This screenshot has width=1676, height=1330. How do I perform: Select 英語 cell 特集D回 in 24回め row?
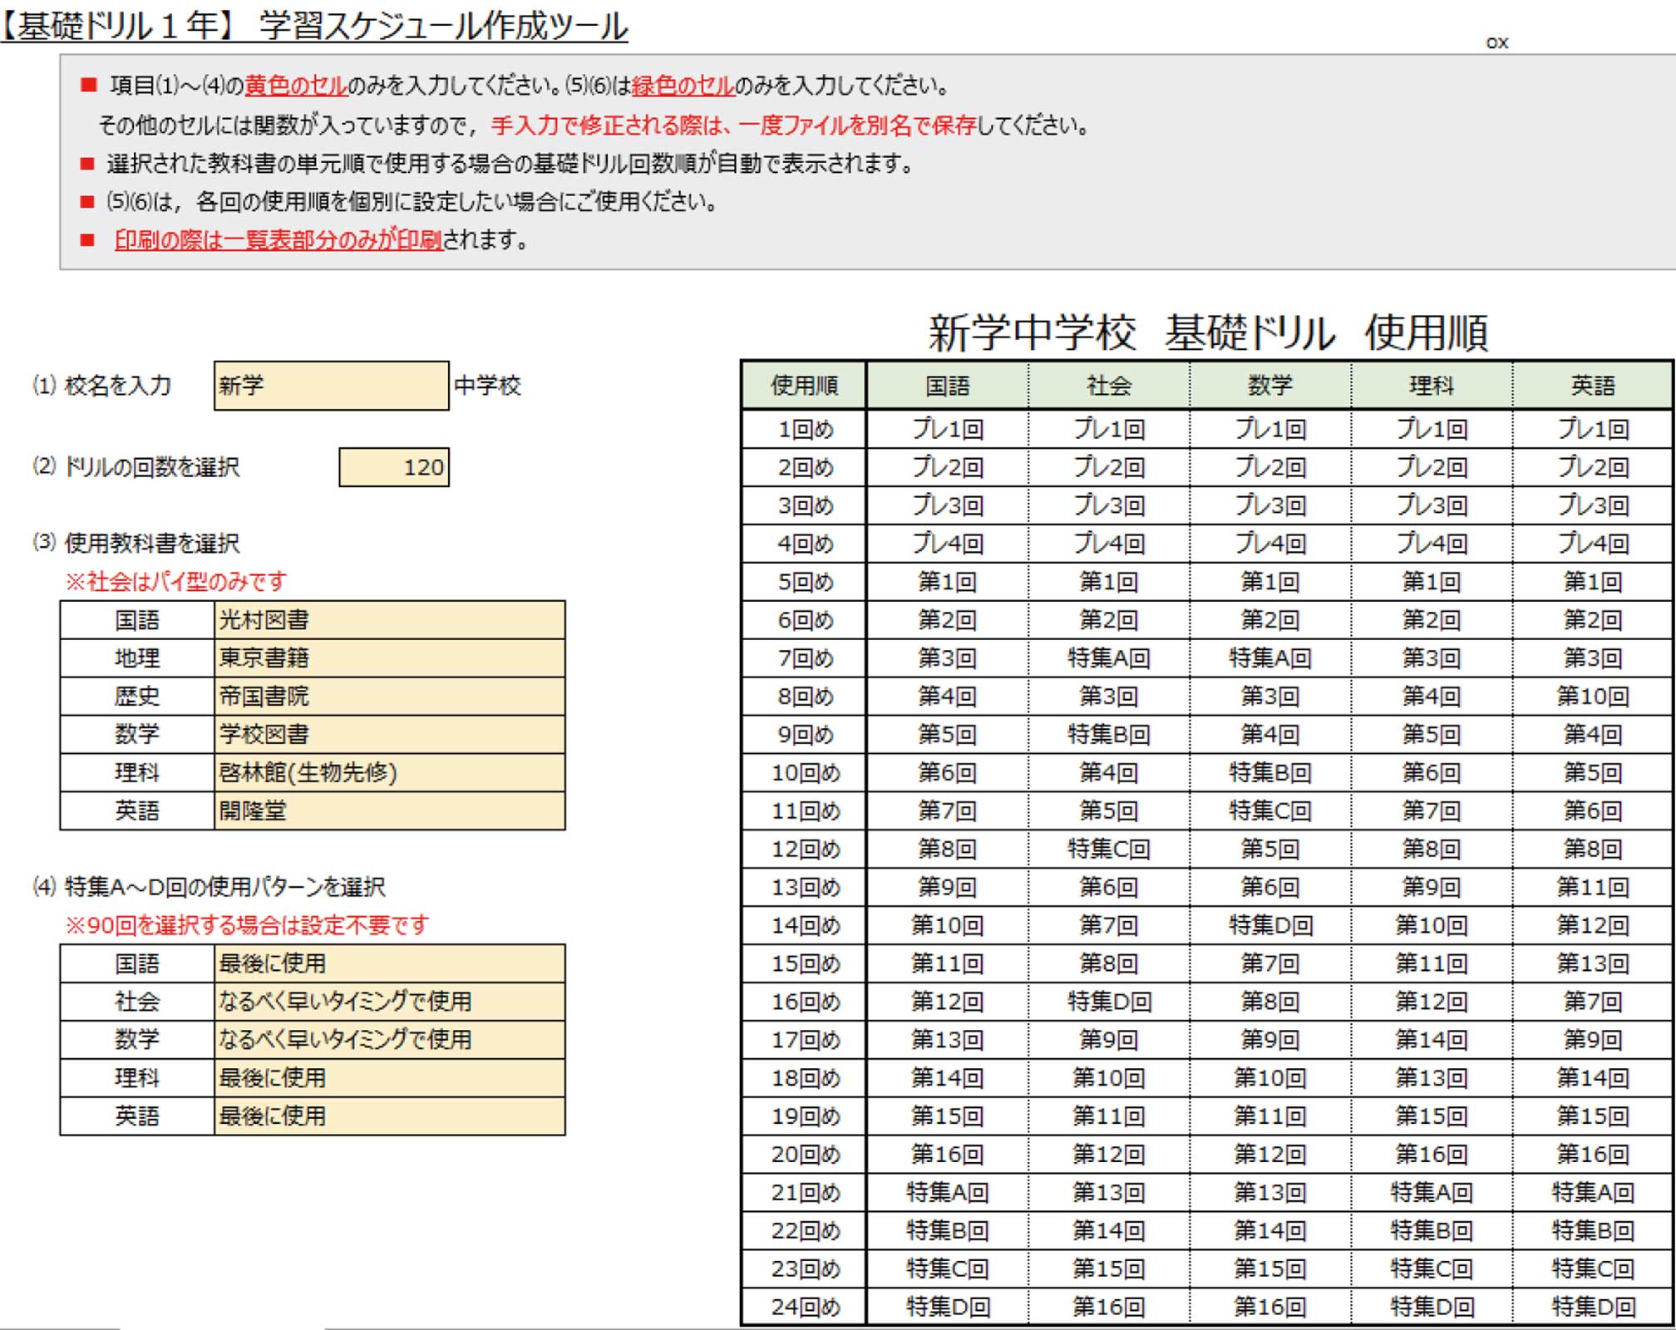pos(1592,1308)
